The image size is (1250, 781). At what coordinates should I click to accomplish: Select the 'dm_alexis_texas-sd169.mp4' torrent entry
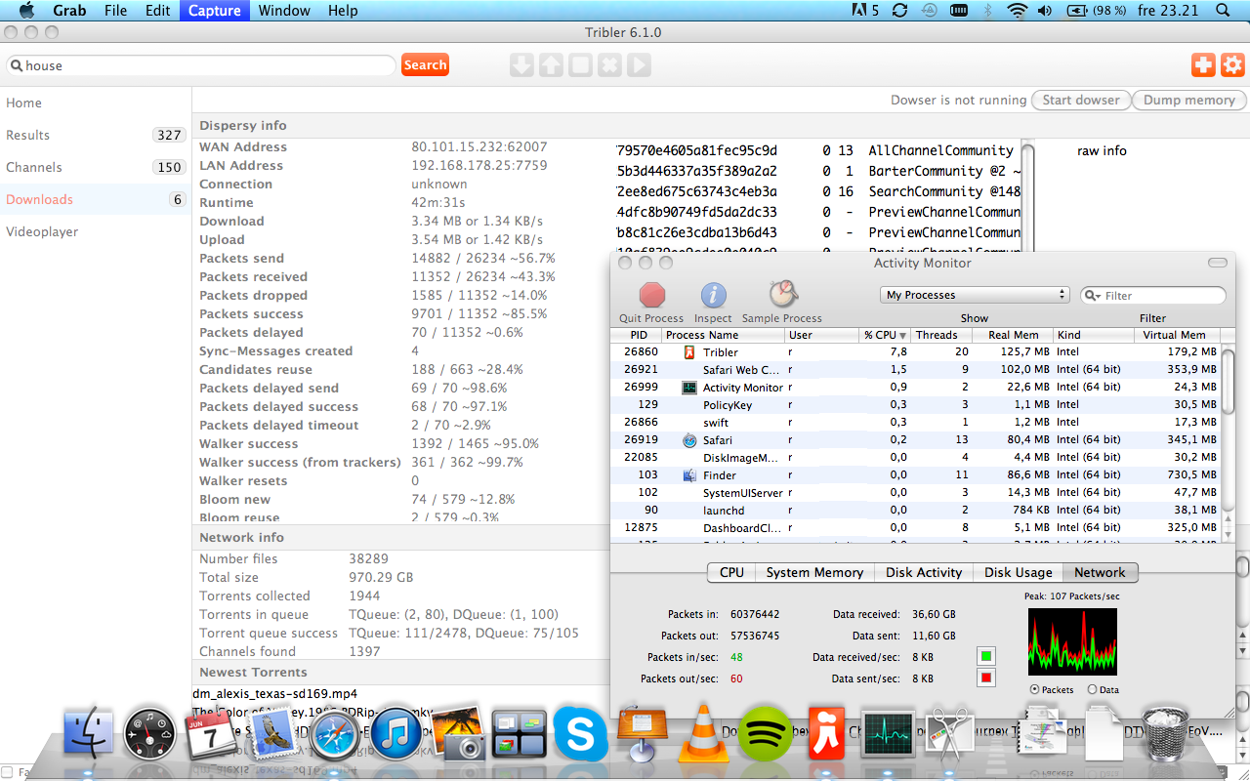pyautogui.click(x=276, y=693)
